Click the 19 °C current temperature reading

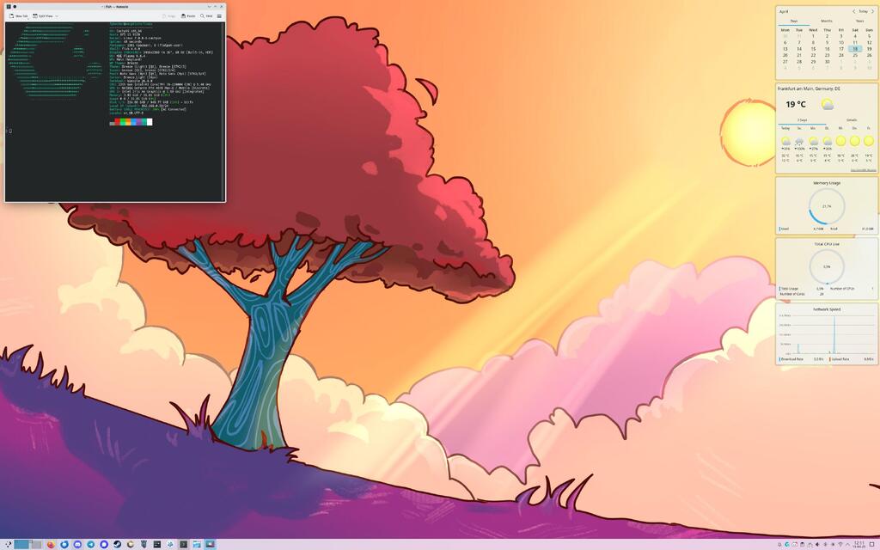[795, 104]
